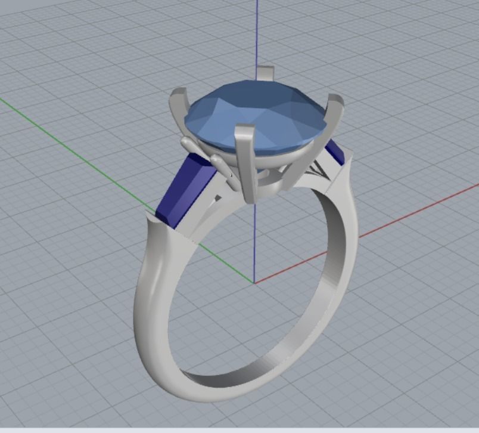This screenshot has height=433, width=479.
Task: Select the rear prong behind the gemstone
Action: tap(265, 73)
